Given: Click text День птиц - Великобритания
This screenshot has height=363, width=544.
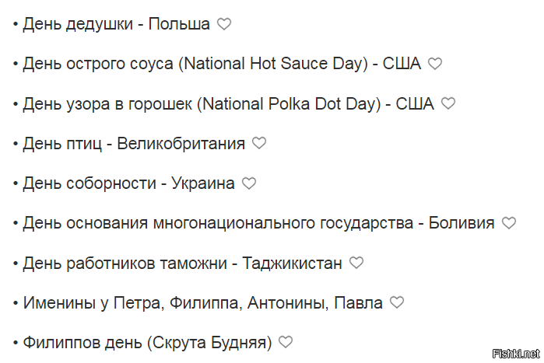Looking at the screenshot, I should [134, 144].
